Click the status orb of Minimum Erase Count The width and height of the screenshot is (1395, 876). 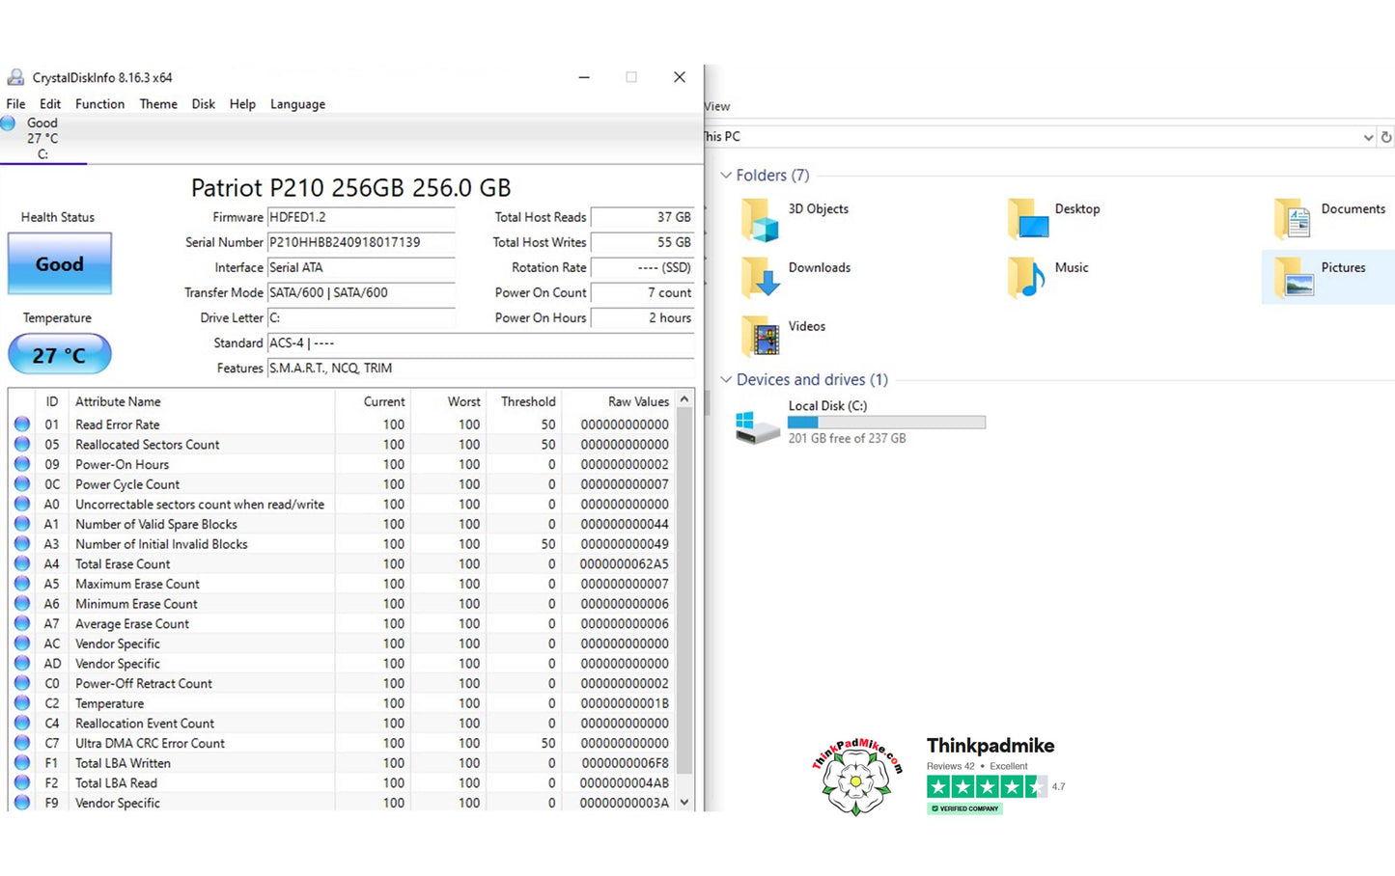point(22,603)
